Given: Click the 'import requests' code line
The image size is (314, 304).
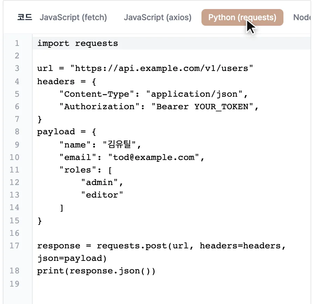Looking at the screenshot, I should click(77, 43).
